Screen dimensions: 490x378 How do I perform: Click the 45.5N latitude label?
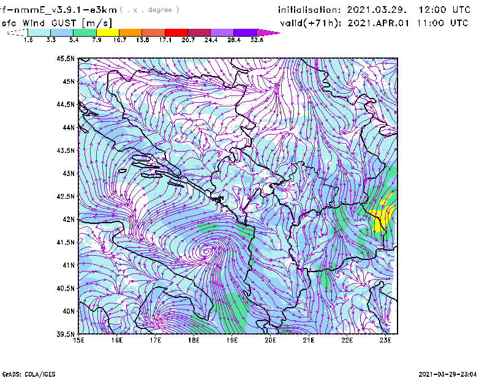click(x=66, y=58)
